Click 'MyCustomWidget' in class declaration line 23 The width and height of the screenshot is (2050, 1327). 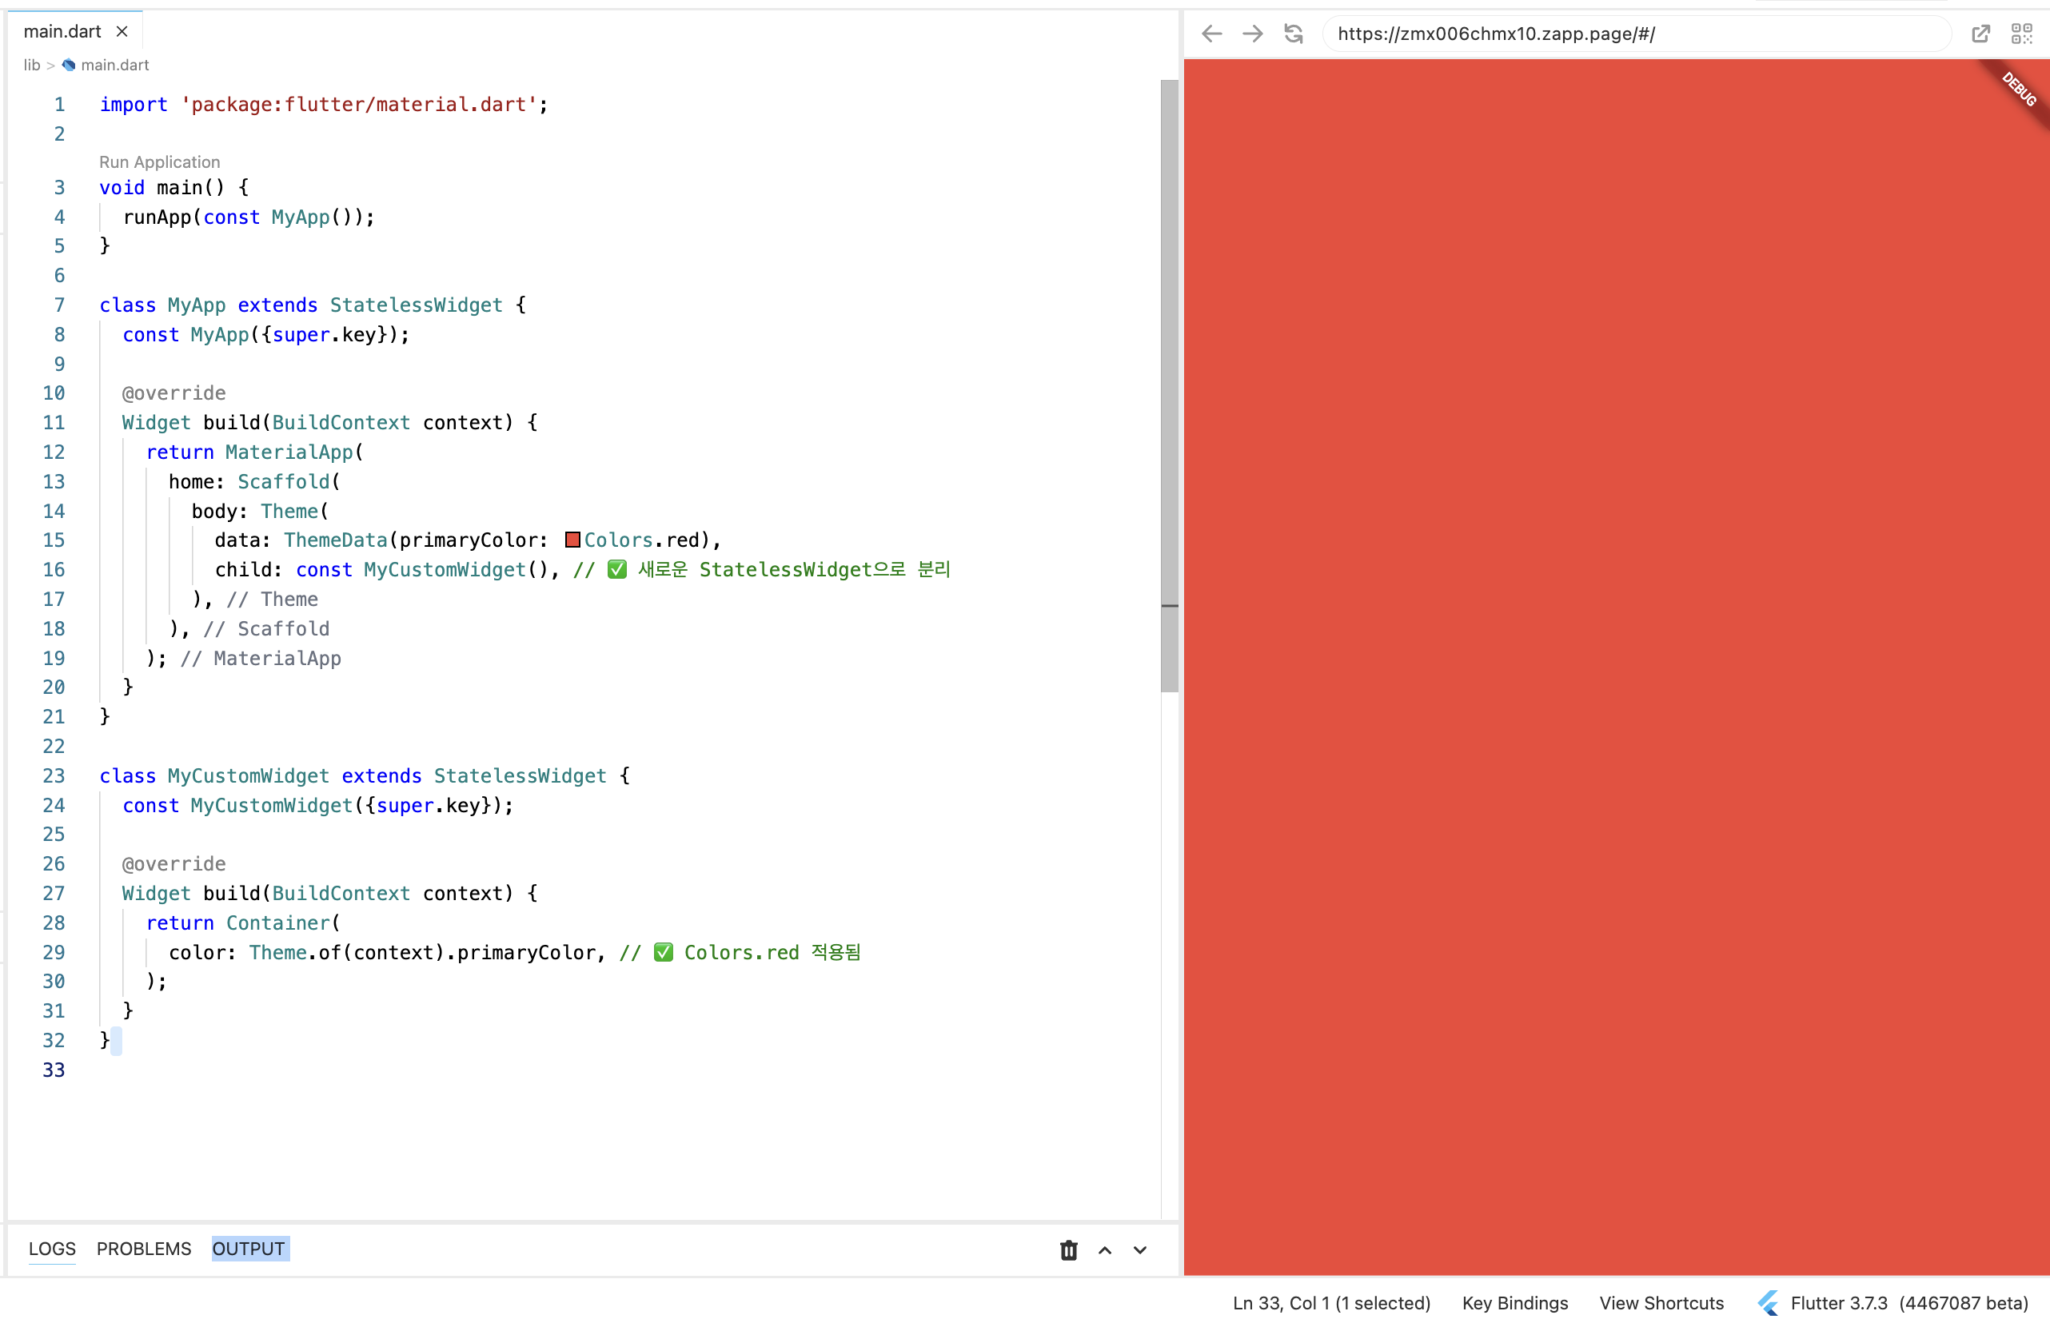(248, 776)
